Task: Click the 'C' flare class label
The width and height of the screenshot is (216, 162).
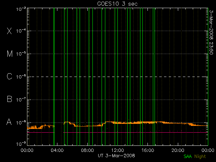Action: click(x=9, y=76)
